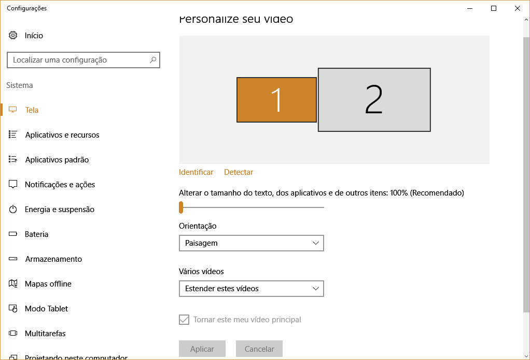
Task: Maximize the Configurações window
Action: click(494, 8)
